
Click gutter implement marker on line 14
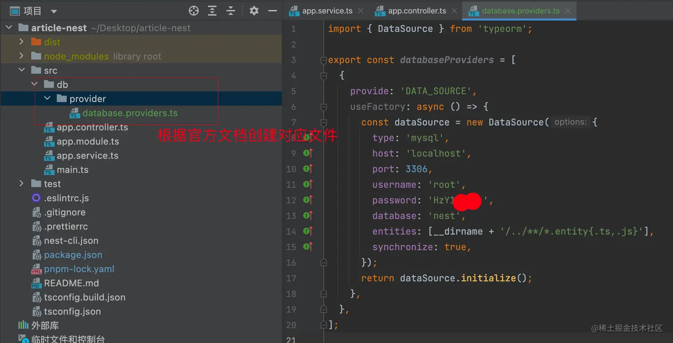pyautogui.click(x=308, y=231)
